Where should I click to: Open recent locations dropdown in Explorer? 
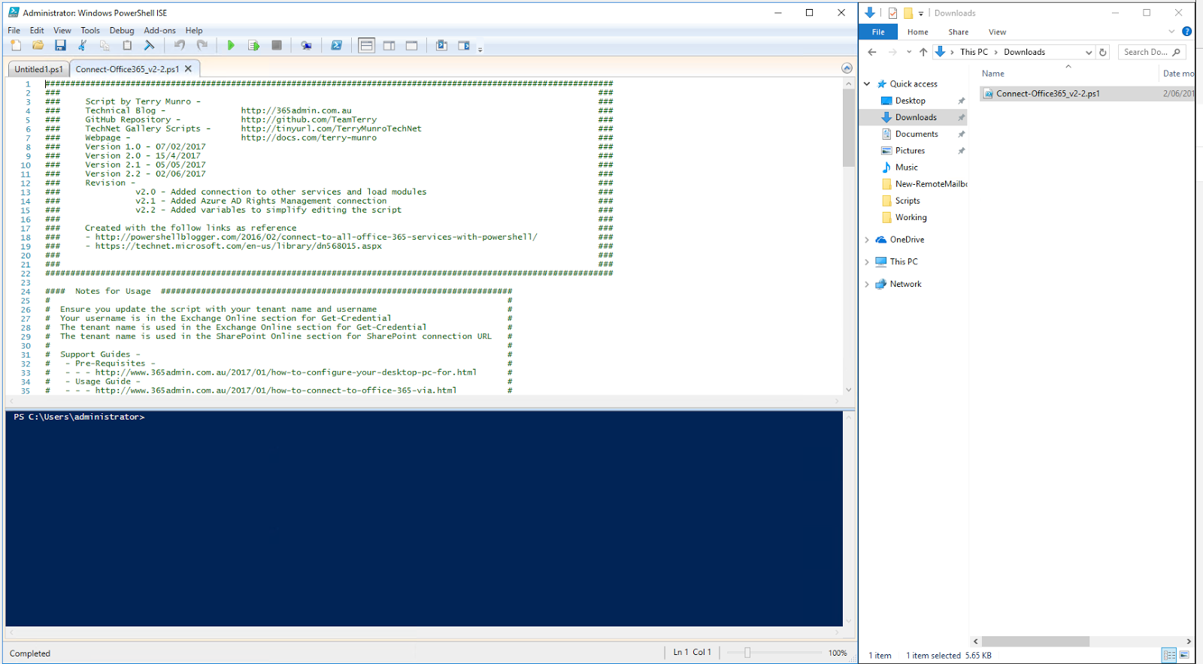pyautogui.click(x=909, y=52)
